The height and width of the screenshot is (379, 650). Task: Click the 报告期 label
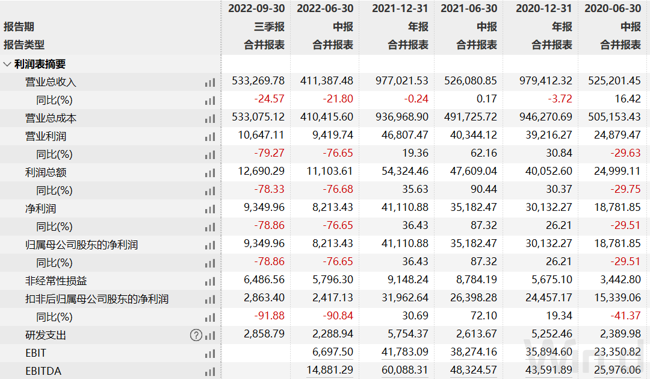[19, 27]
